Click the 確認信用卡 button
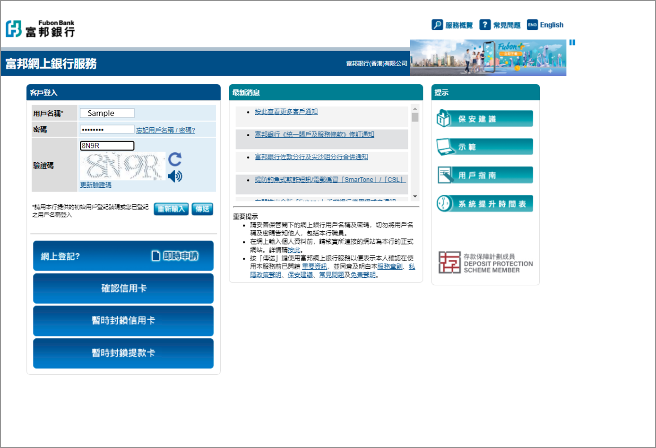 [123, 288]
